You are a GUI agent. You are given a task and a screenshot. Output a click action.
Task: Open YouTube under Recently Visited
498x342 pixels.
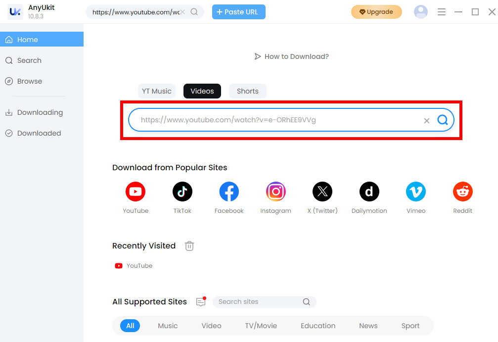tap(134, 266)
